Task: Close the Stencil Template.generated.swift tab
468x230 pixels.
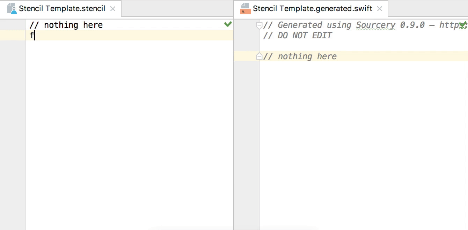Action: point(380,9)
